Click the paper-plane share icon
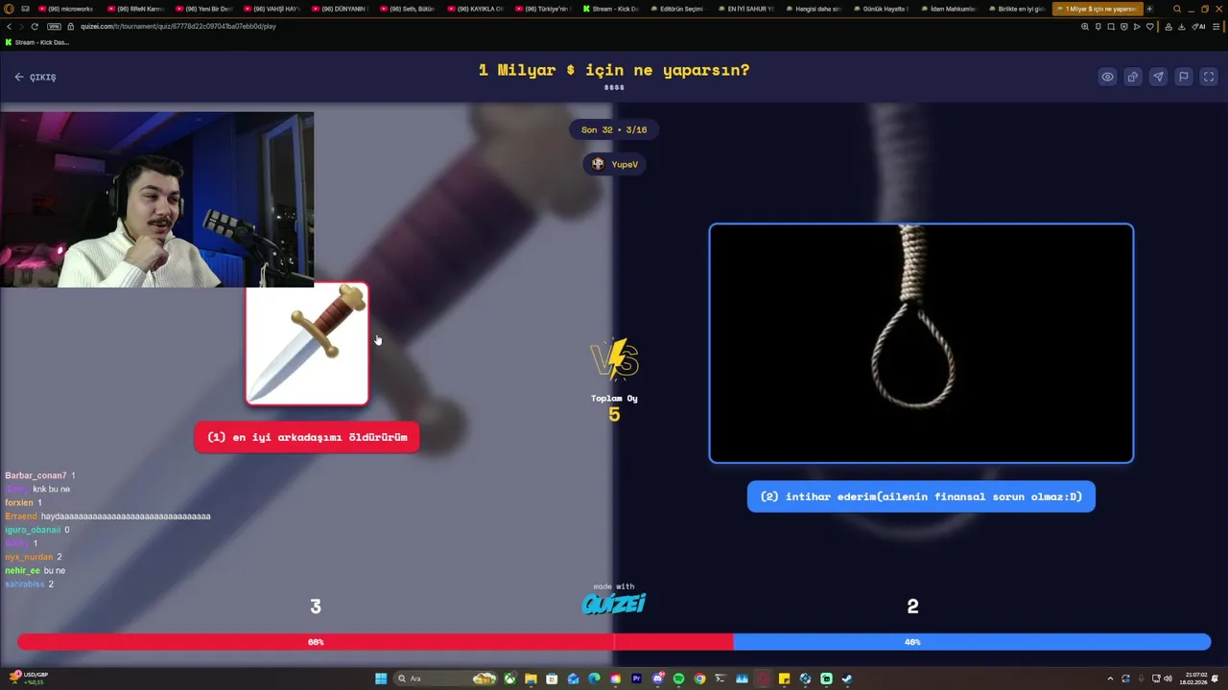The height and width of the screenshot is (690, 1228). pos(1158,77)
